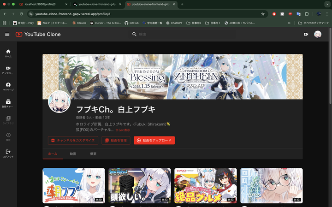The width and height of the screenshot is (332, 207).
Task: Click the YouTube Clone logo
Action: click(38, 34)
